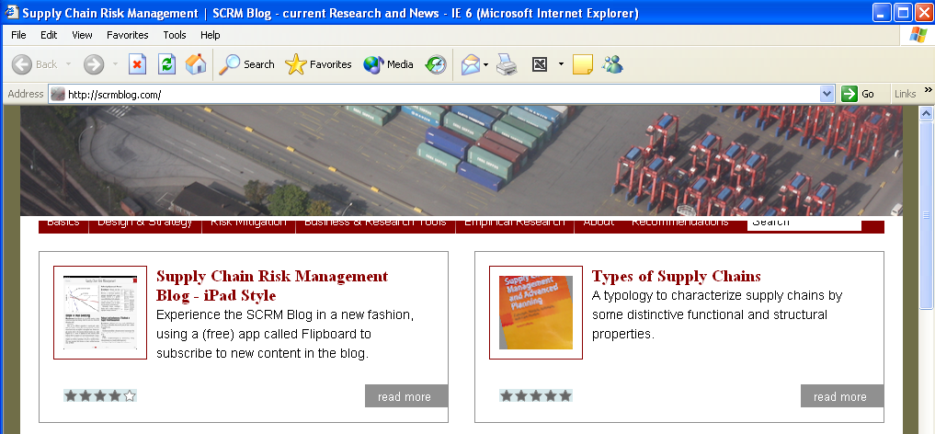Screen dimensions: 935x434
Task: Open the Media toolbar button
Action: (x=388, y=64)
